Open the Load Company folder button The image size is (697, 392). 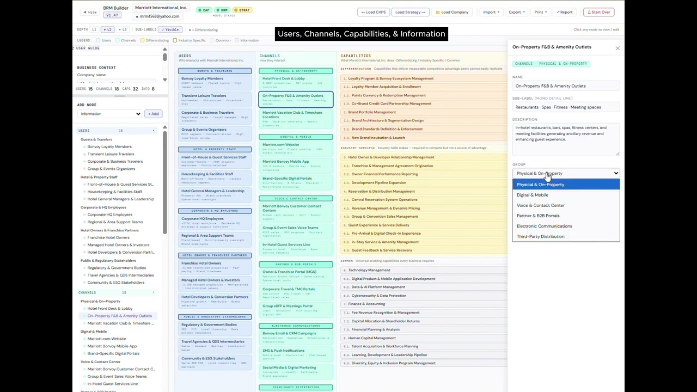[452, 12]
